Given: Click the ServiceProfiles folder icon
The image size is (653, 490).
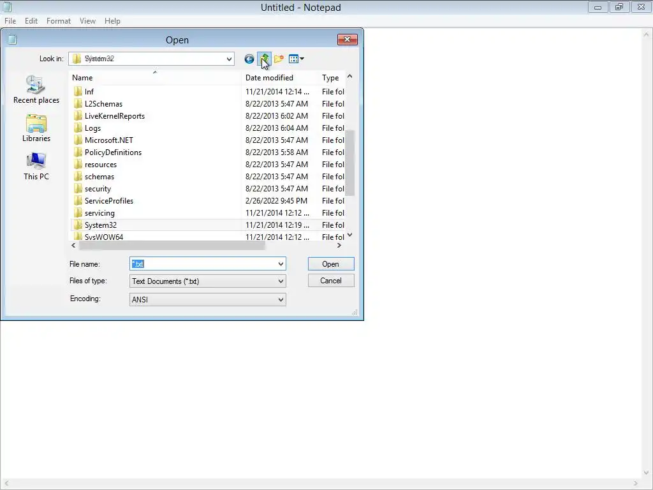Looking at the screenshot, I should coord(78,200).
